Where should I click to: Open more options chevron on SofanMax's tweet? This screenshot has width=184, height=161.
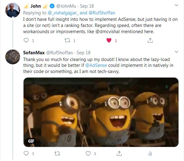click(176, 52)
